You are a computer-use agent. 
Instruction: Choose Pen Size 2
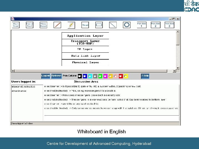155,25
